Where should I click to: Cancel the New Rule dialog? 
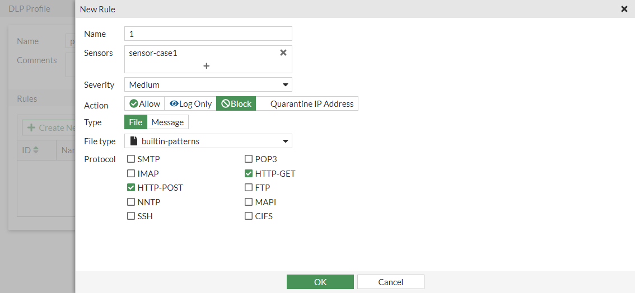(390, 282)
